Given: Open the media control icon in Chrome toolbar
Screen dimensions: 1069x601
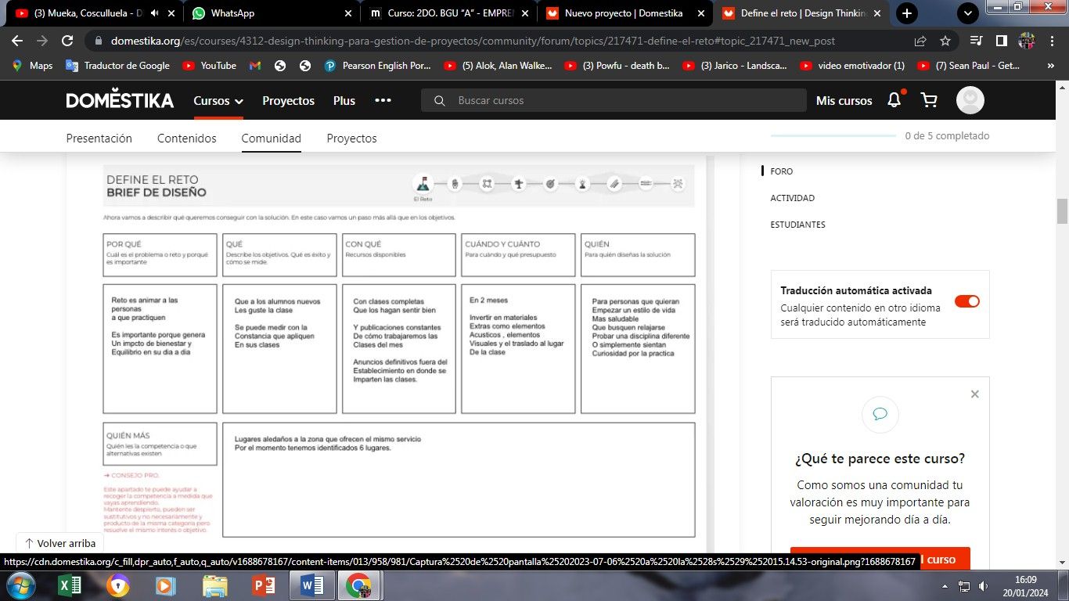Looking at the screenshot, I should coord(976,41).
